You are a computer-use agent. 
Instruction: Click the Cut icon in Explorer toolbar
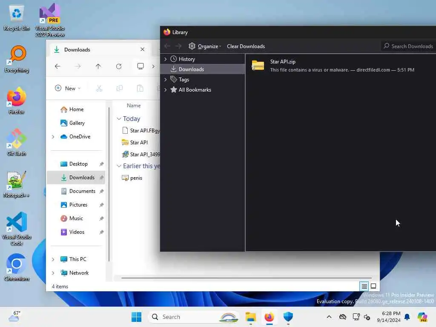[99, 89]
